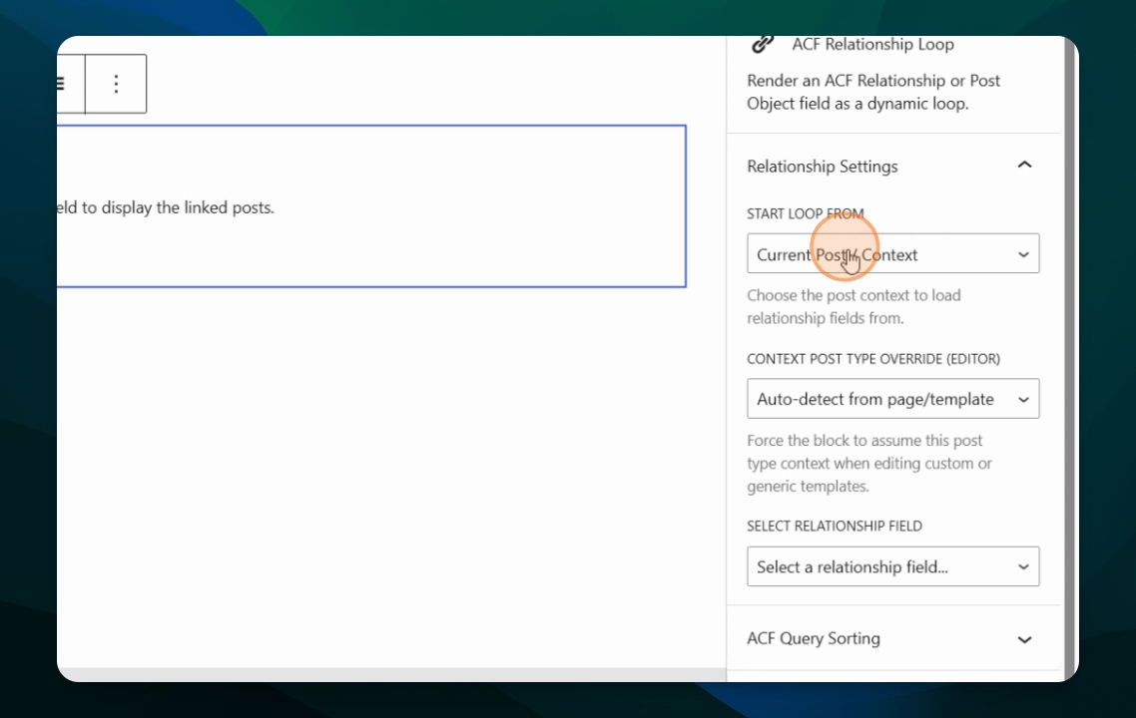
Task: Collapse the Relationship Settings panel
Action: tap(1024, 166)
